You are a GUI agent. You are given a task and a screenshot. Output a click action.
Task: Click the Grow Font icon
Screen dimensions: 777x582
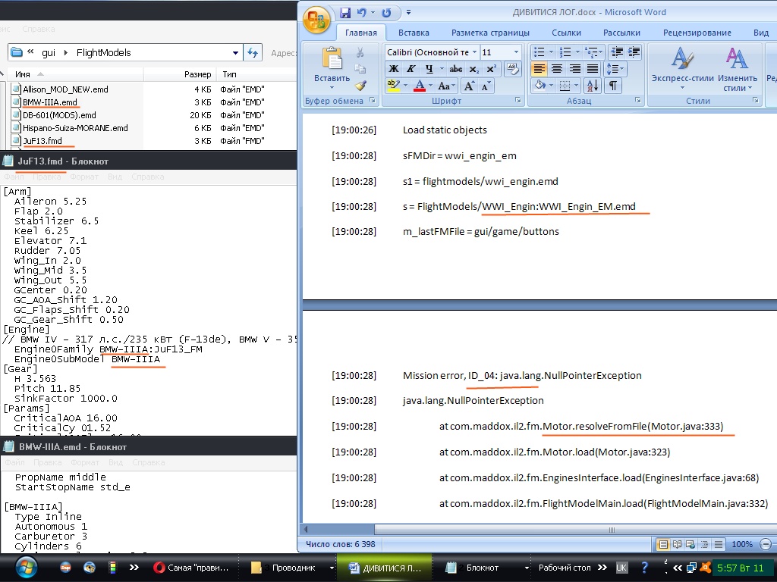pyautogui.click(x=469, y=86)
